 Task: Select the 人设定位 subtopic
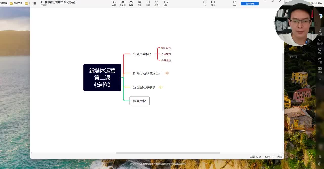(x=166, y=54)
